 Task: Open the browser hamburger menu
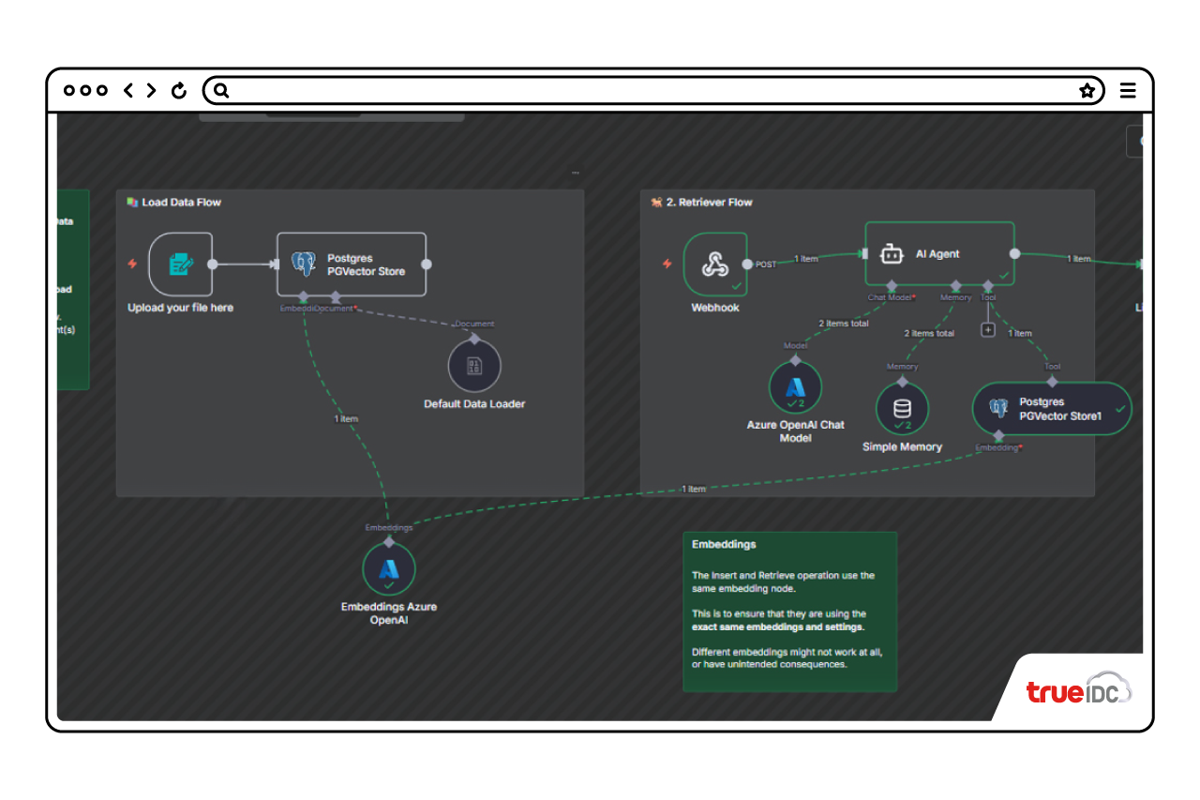pyautogui.click(x=1128, y=91)
